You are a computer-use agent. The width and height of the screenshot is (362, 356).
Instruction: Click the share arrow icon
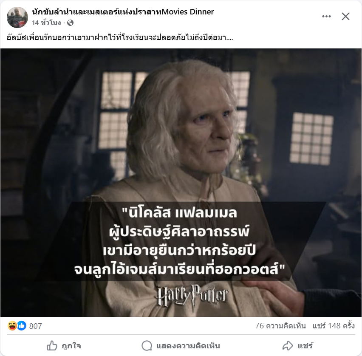[287, 346]
